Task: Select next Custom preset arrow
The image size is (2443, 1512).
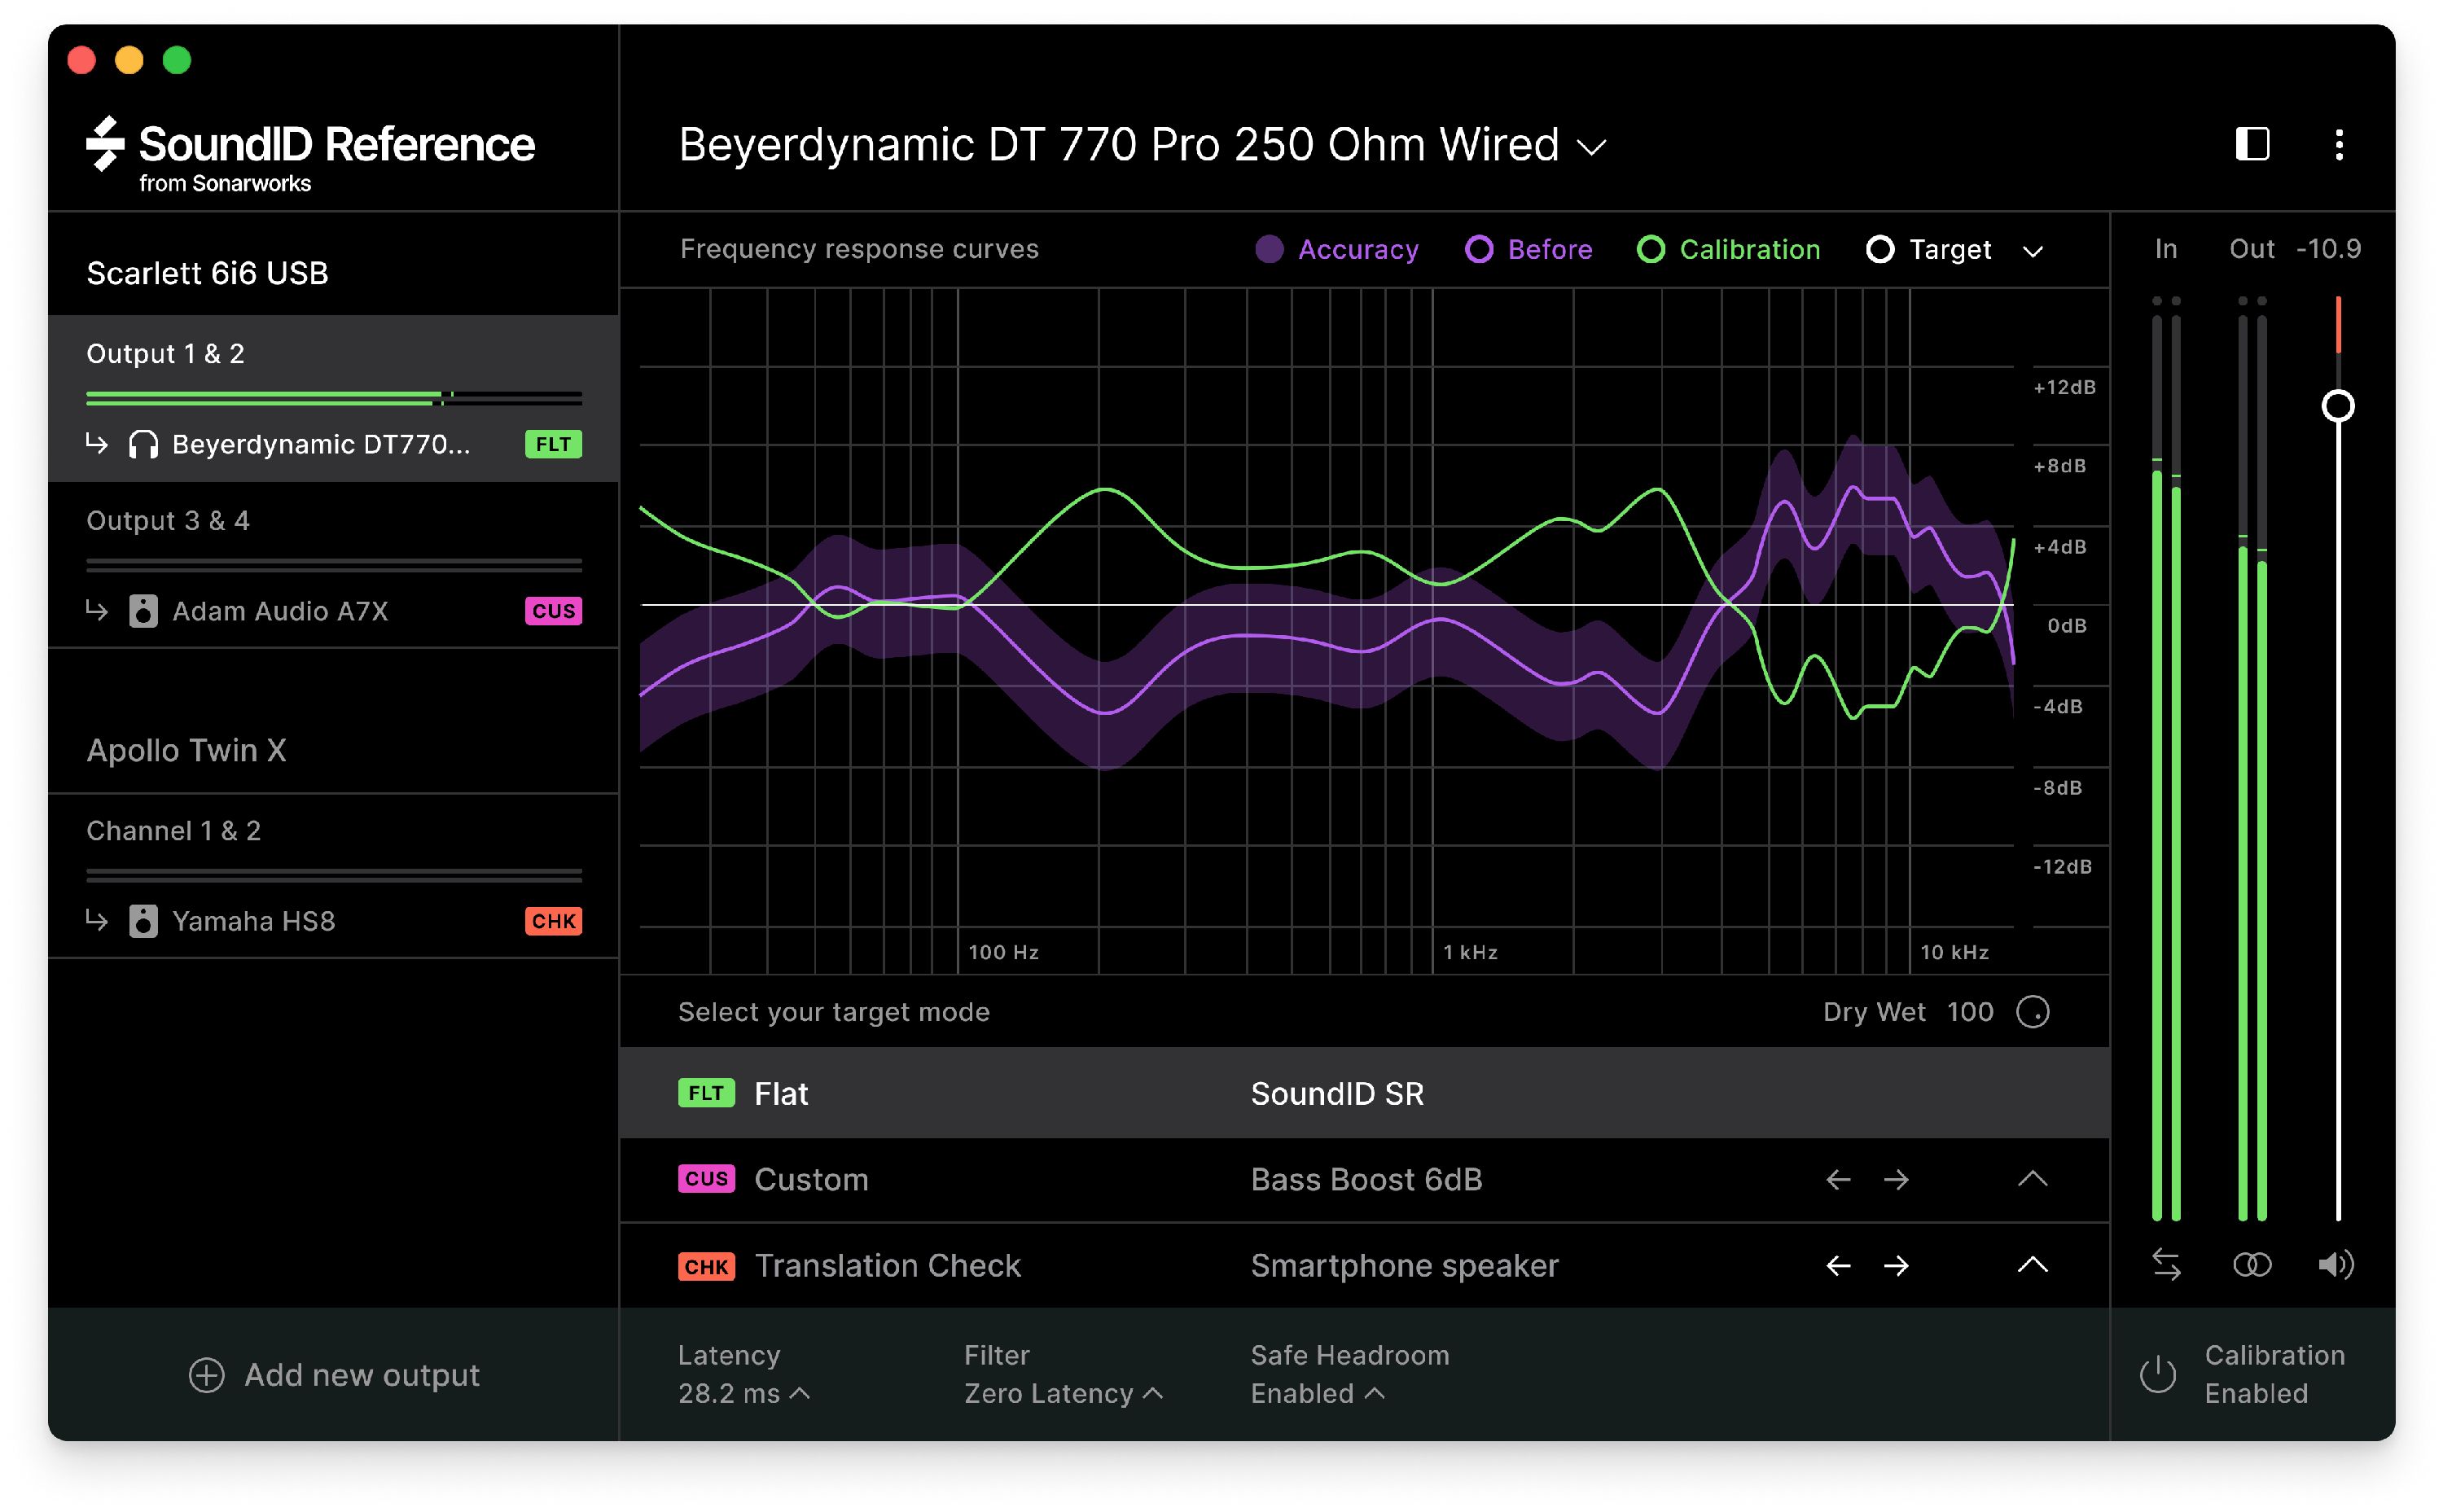Action: [1896, 1180]
